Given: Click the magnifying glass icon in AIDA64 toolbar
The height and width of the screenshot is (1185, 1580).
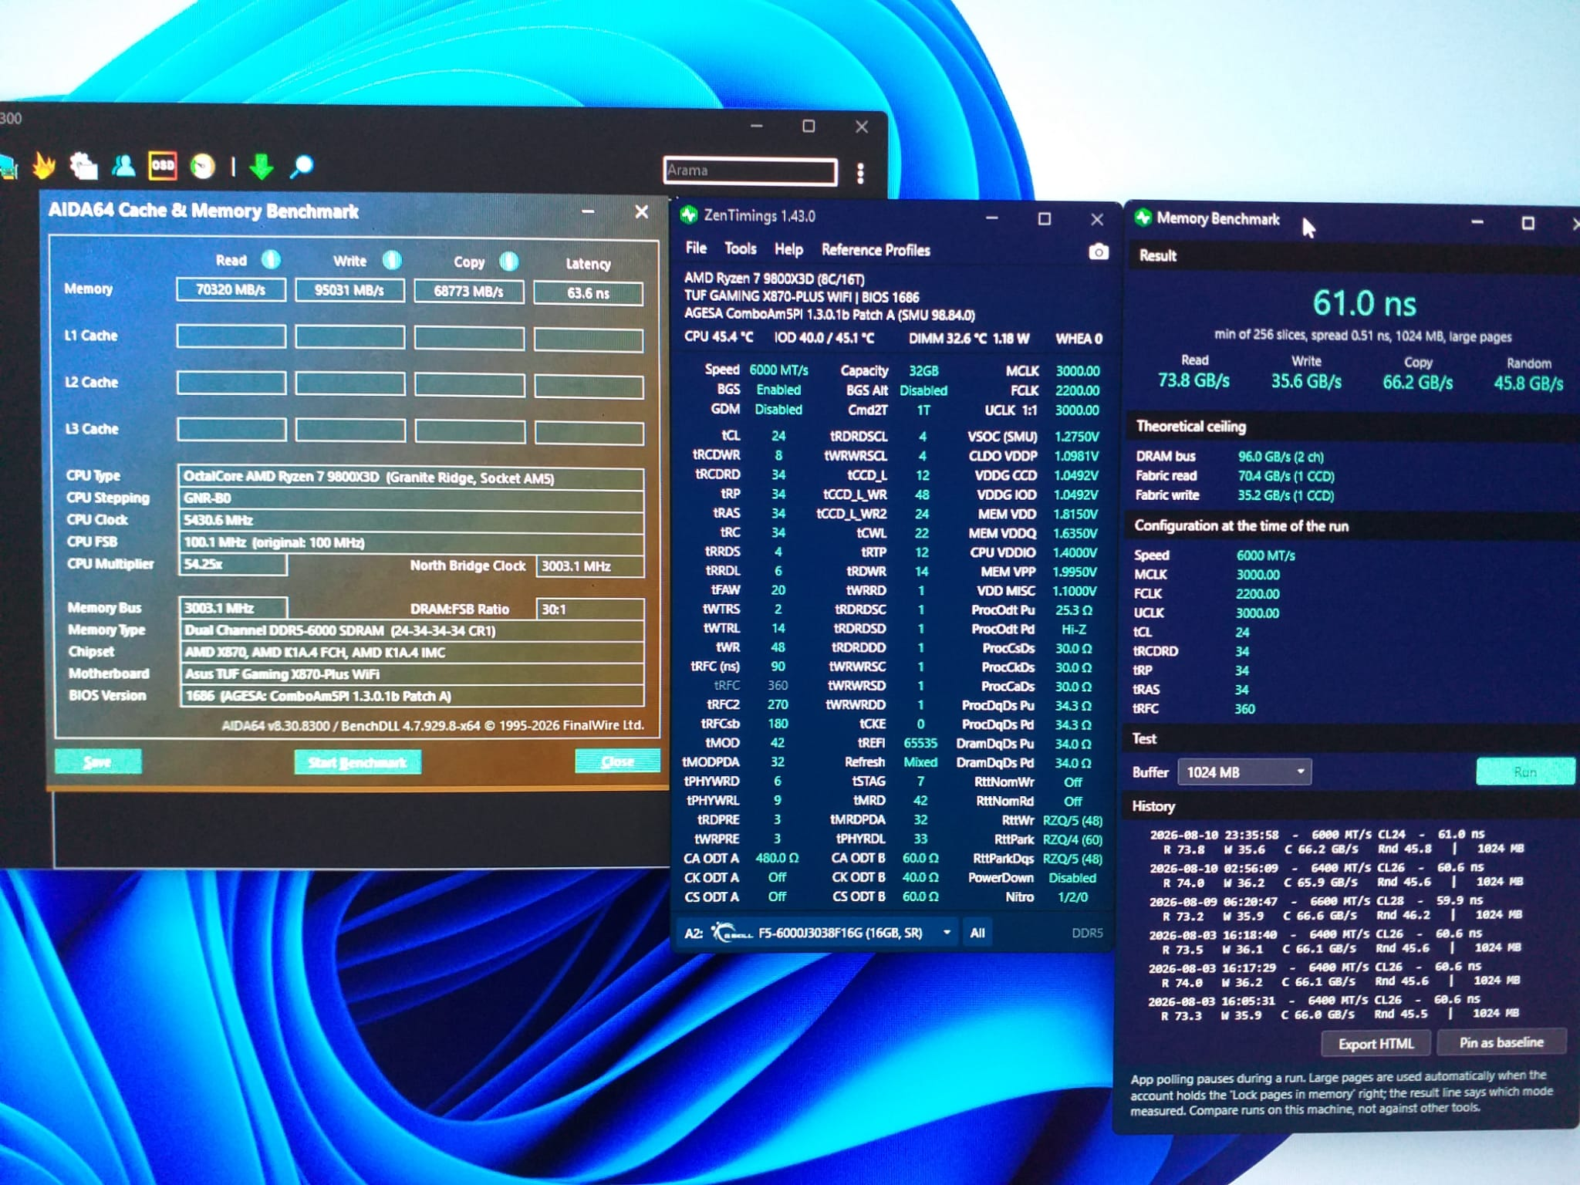Looking at the screenshot, I should [x=302, y=166].
